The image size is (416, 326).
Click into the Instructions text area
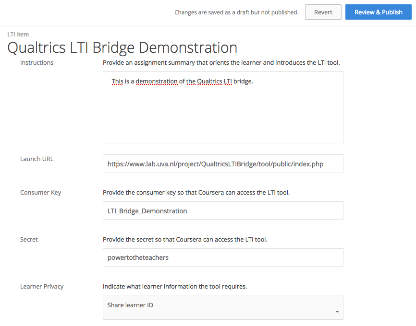coord(223,107)
